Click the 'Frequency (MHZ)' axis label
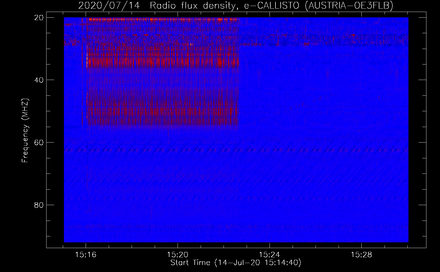Image resolution: width=440 pixels, height=272 pixels. (25, 131)
